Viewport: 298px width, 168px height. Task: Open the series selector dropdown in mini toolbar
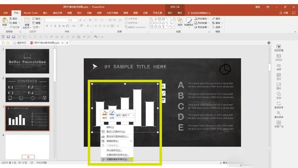pyautogui.click(x=125, y=115)
